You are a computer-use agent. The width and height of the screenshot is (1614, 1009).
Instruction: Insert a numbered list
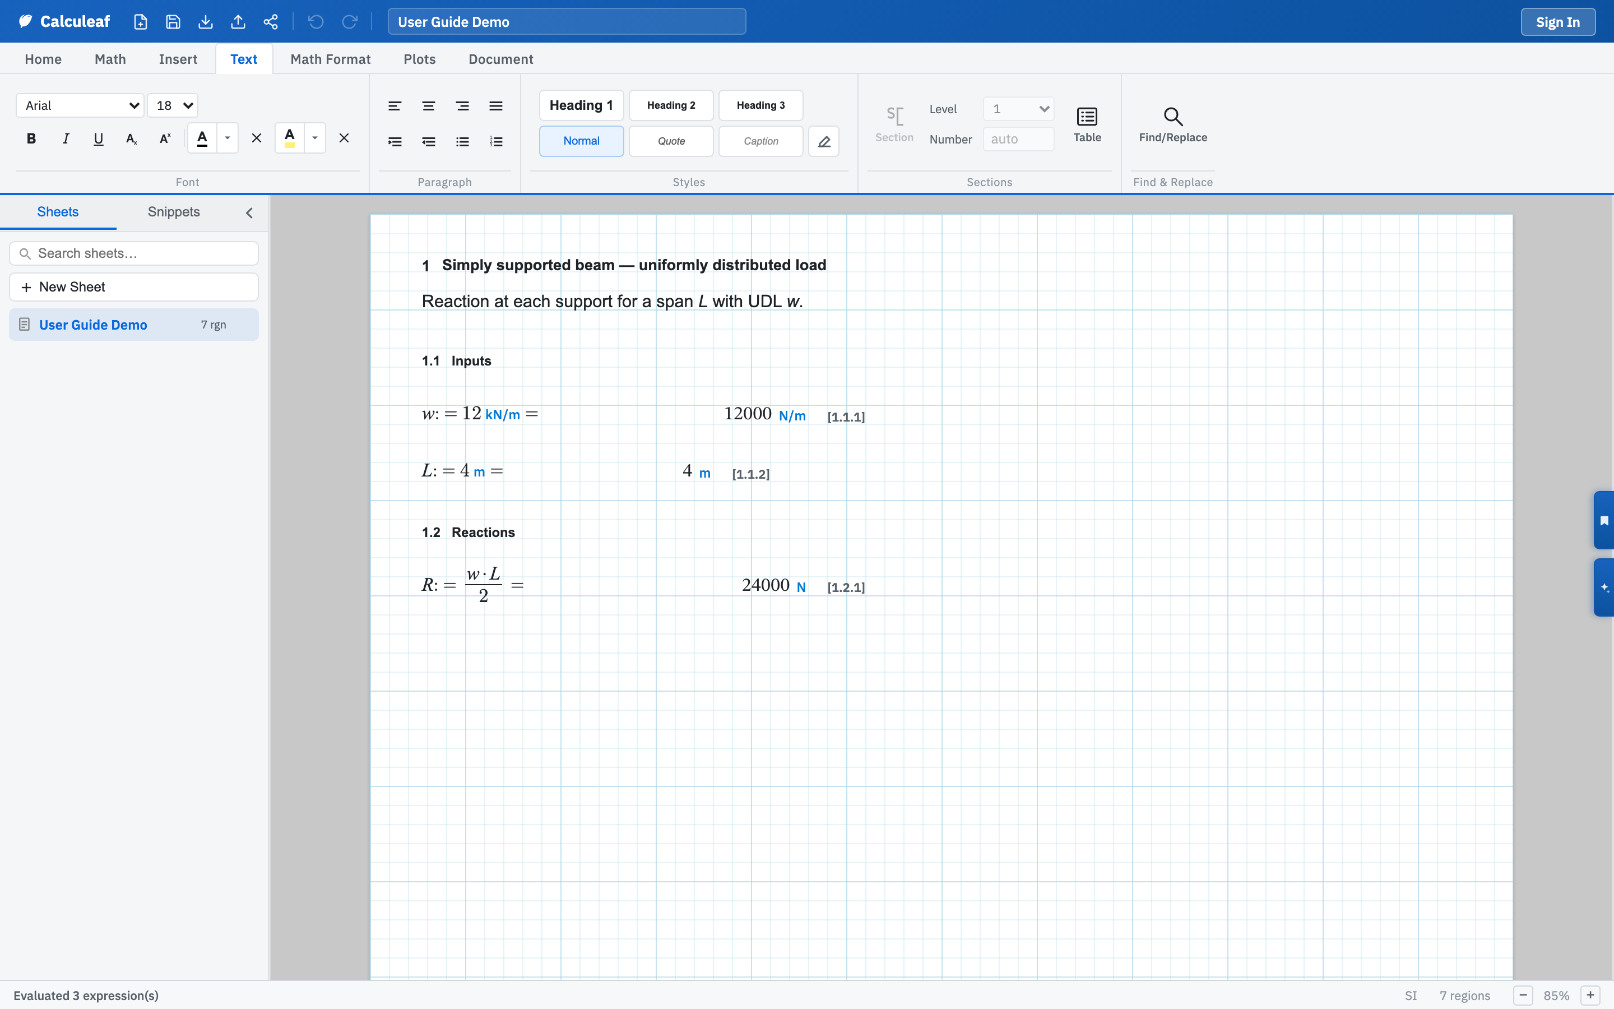pos(496,141)
